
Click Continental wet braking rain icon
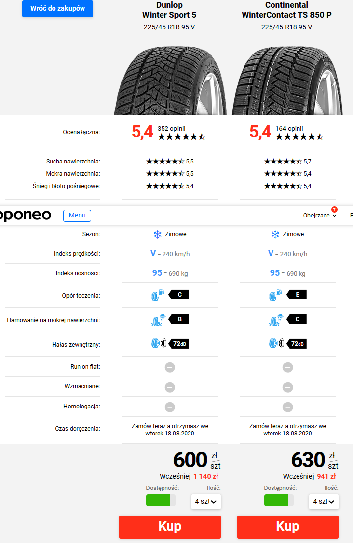[276, 320]
